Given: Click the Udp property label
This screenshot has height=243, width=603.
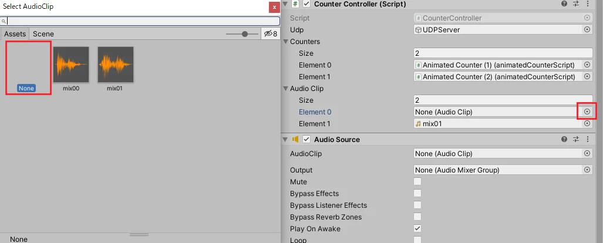Looking at the screenshot, I should click(x=297, y=29).
